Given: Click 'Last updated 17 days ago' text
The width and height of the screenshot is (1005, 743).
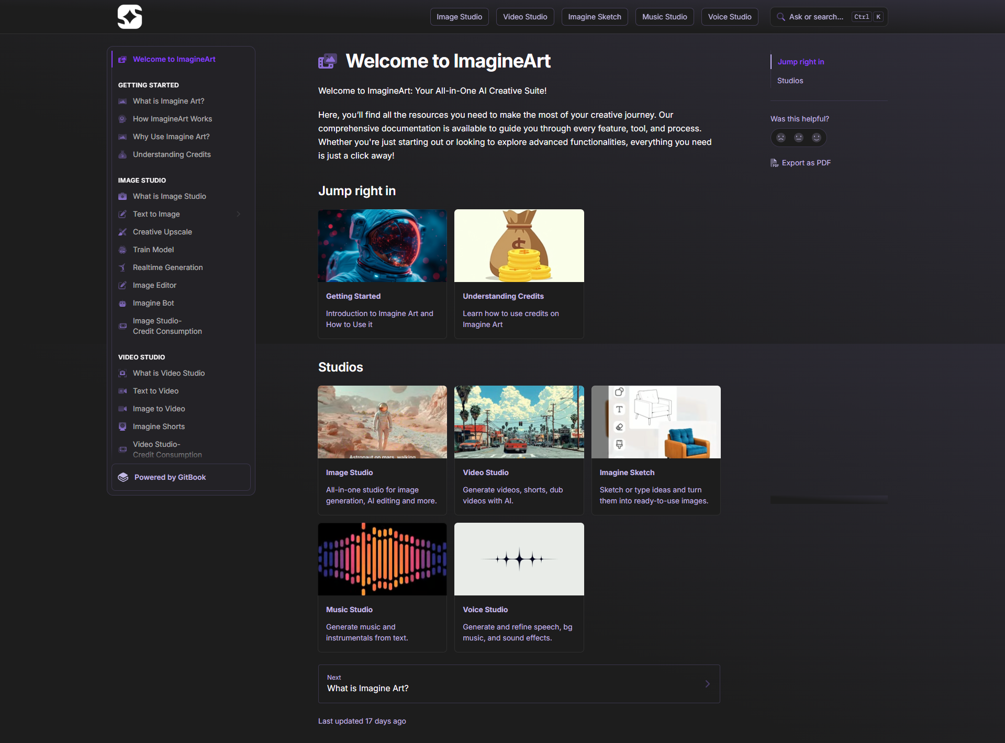Looking at the screenshot, I should pyautogui.click(x=362, y=721).
